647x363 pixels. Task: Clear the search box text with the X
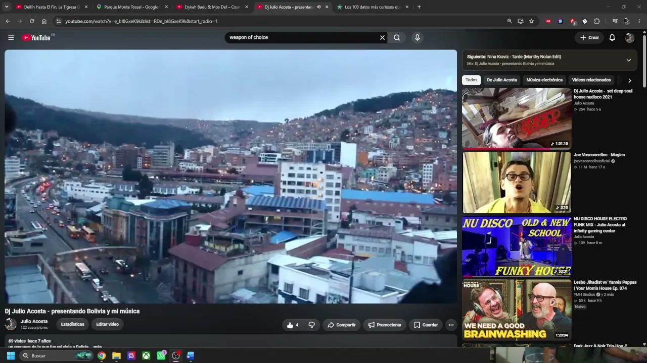coord(382,37)
